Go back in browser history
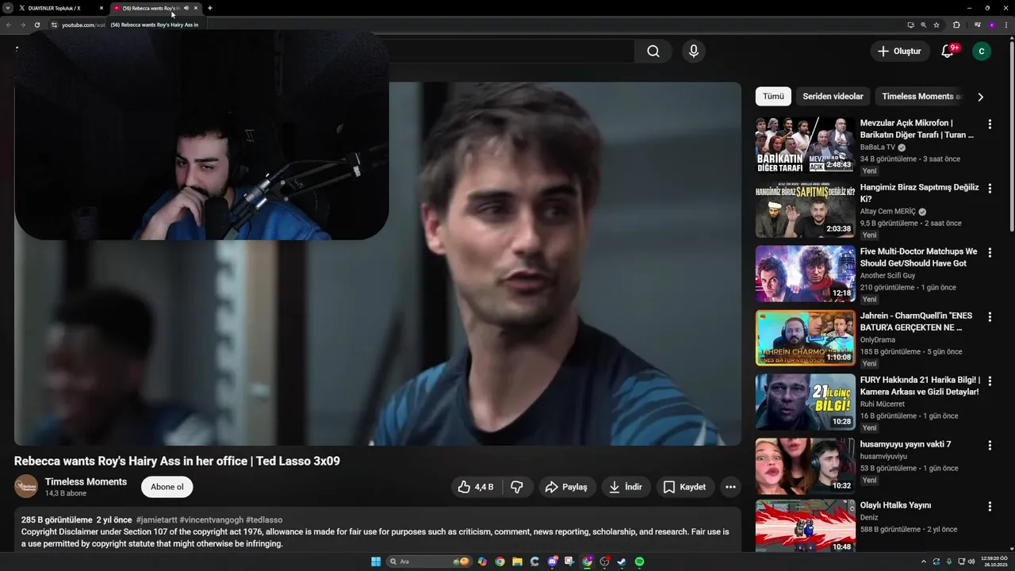 coord(9,25)
